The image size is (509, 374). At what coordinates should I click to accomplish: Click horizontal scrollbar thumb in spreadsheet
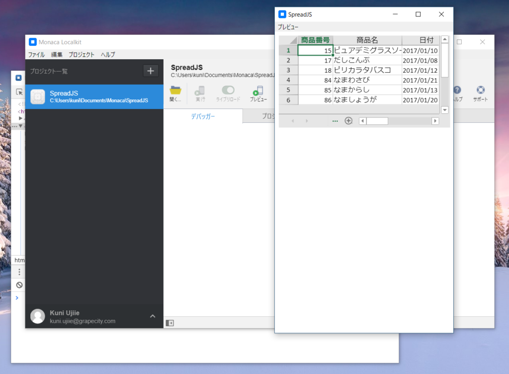tap(377, 121)
